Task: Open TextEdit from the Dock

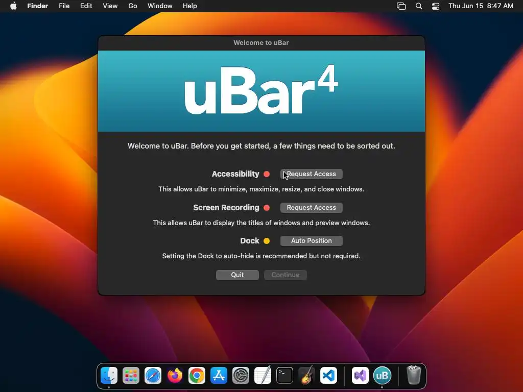Action: 263,376
